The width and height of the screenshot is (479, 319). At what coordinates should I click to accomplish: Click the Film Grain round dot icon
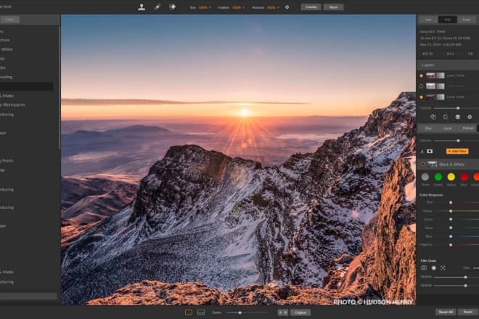pos(433,268)
